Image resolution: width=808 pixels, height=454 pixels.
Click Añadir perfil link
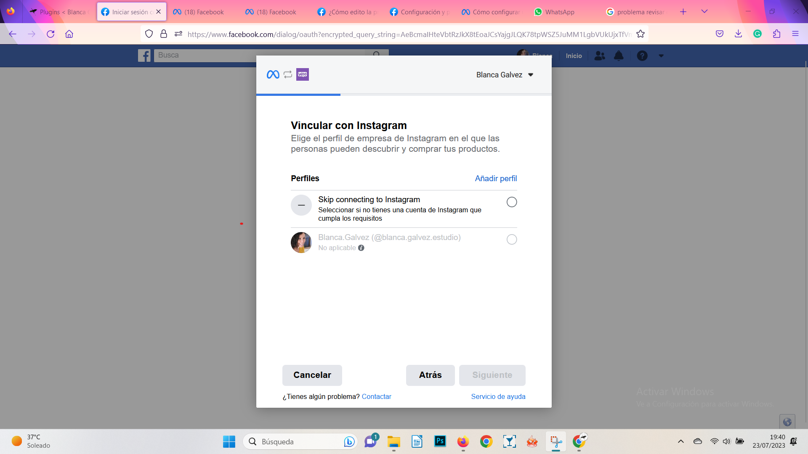[496, 179]
